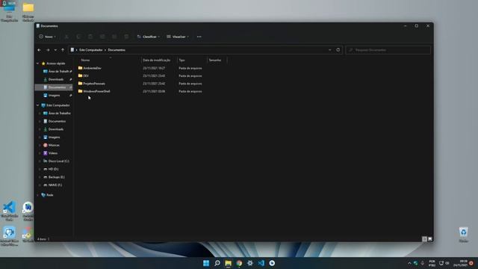Viewport: 478px width, 269px height.
Task: Go forward with the right arrow button
Action: click(48, 50)
